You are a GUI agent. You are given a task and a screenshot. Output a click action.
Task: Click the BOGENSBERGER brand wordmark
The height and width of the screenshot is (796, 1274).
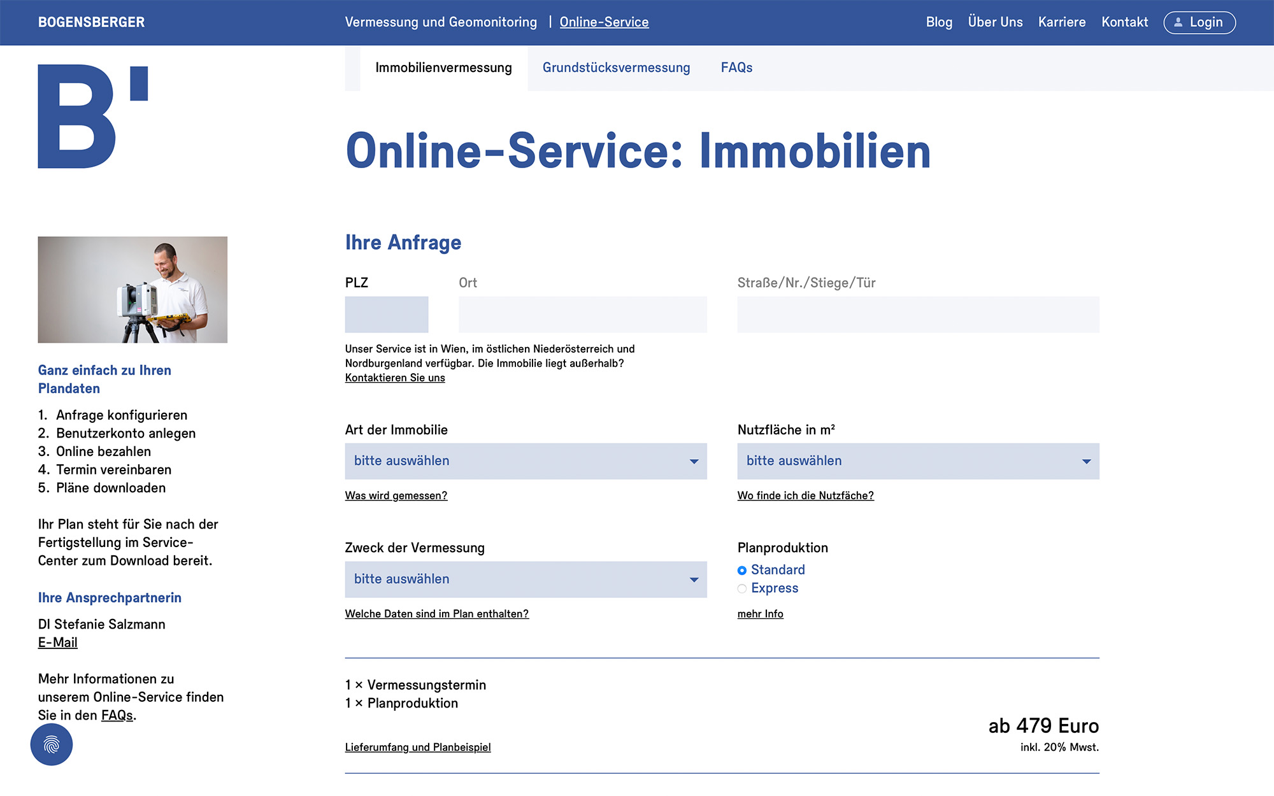[x=91, y=22]
